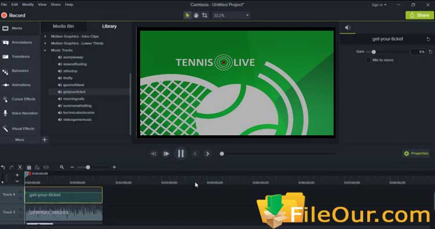Toggle the Properties panel button
Image resolution: width=435 pixels, height=229 pixels.
click(416, 153)
